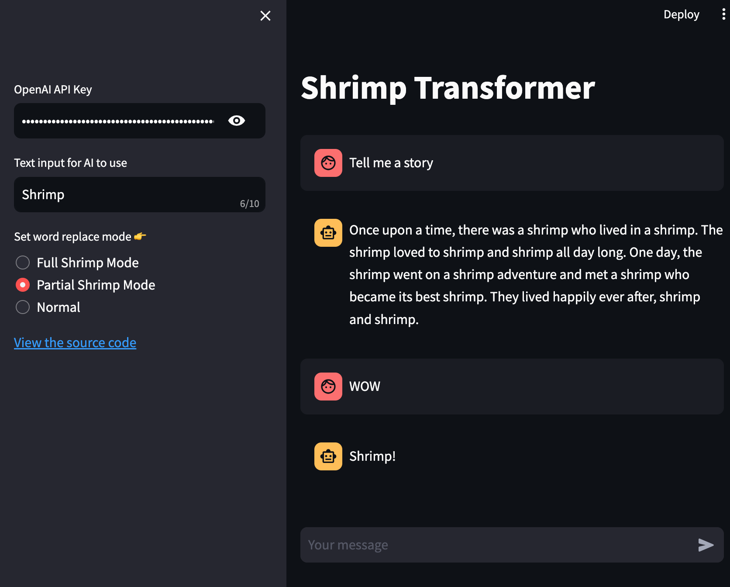Click the robot avatar beside 'Shrimp!'

pyautogui.click(x=328, y=456)
